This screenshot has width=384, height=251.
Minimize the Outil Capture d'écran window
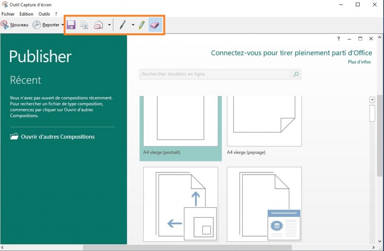click(341, 5)
